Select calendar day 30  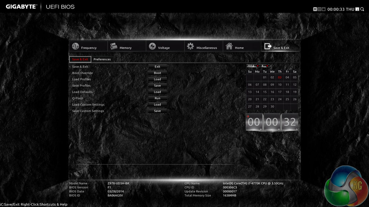coord(272,106)
